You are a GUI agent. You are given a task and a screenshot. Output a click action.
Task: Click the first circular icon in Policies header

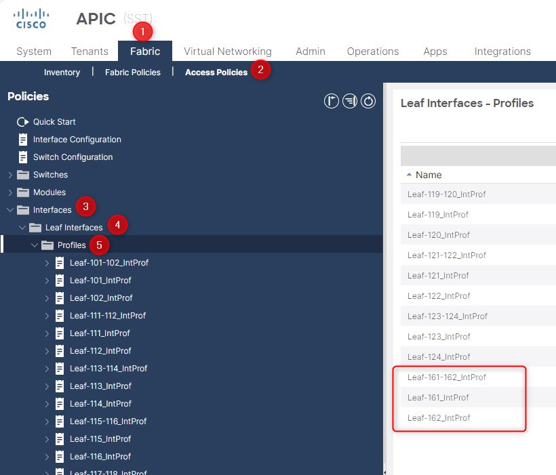(x=331, y=102)
